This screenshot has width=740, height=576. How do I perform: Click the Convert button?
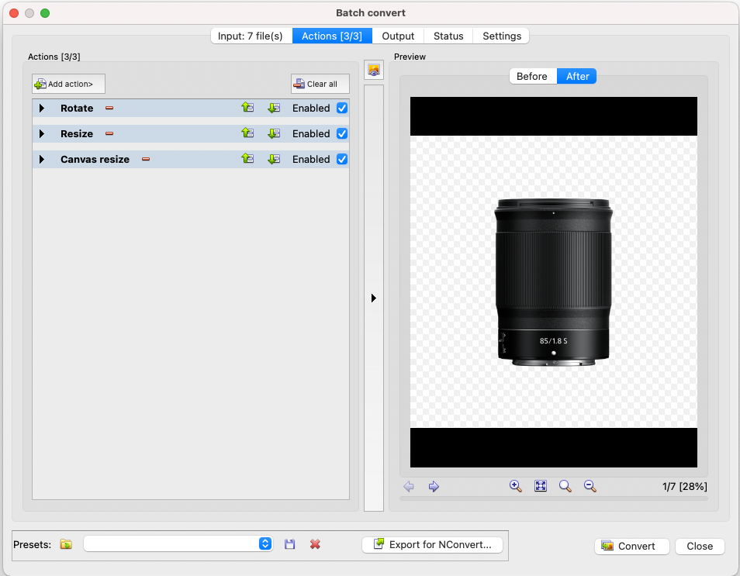[628, 547]
